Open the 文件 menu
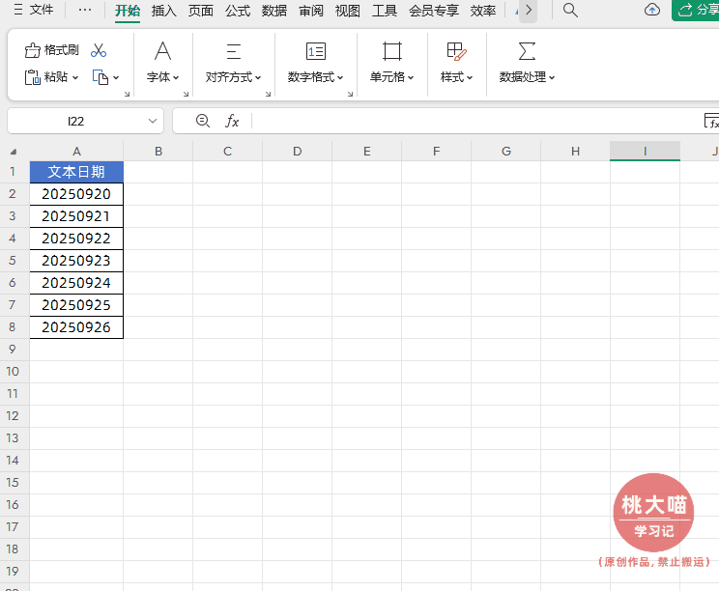 [34, 10]
